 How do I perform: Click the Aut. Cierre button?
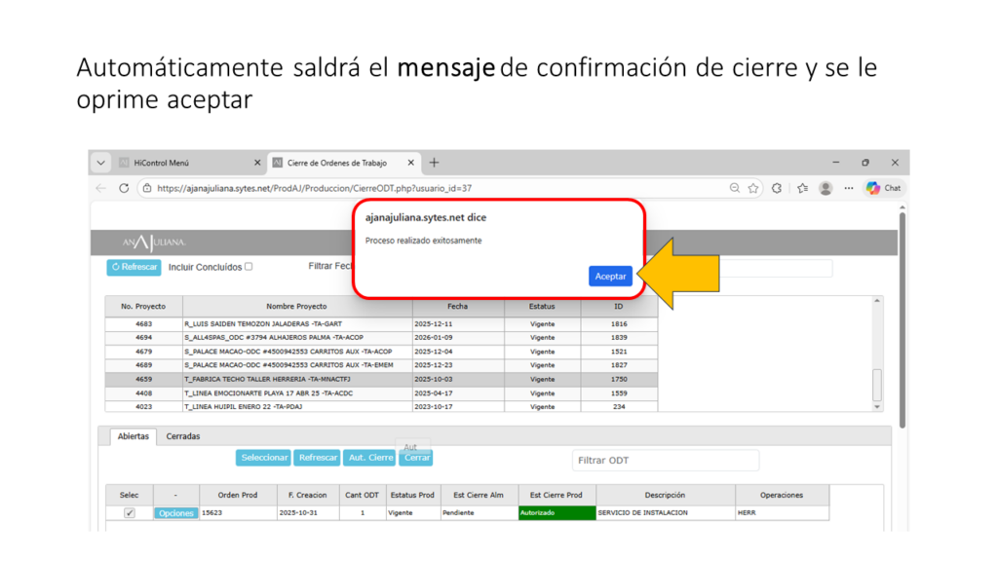click(x=370, y=458)
